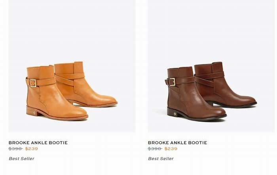This screenshot has height=175, width=277.
Task: Click the struck-through $398 price under tan bootie
Action: (16, 149)
